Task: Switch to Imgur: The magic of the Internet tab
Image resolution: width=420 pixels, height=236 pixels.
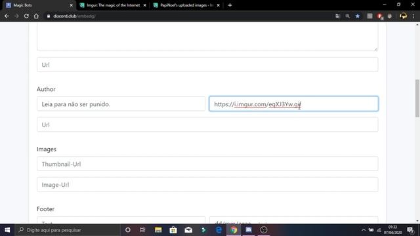Action: 112,5
